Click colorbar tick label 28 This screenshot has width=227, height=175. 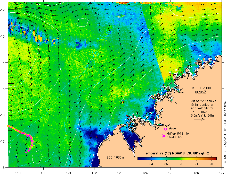coord(211,164)
